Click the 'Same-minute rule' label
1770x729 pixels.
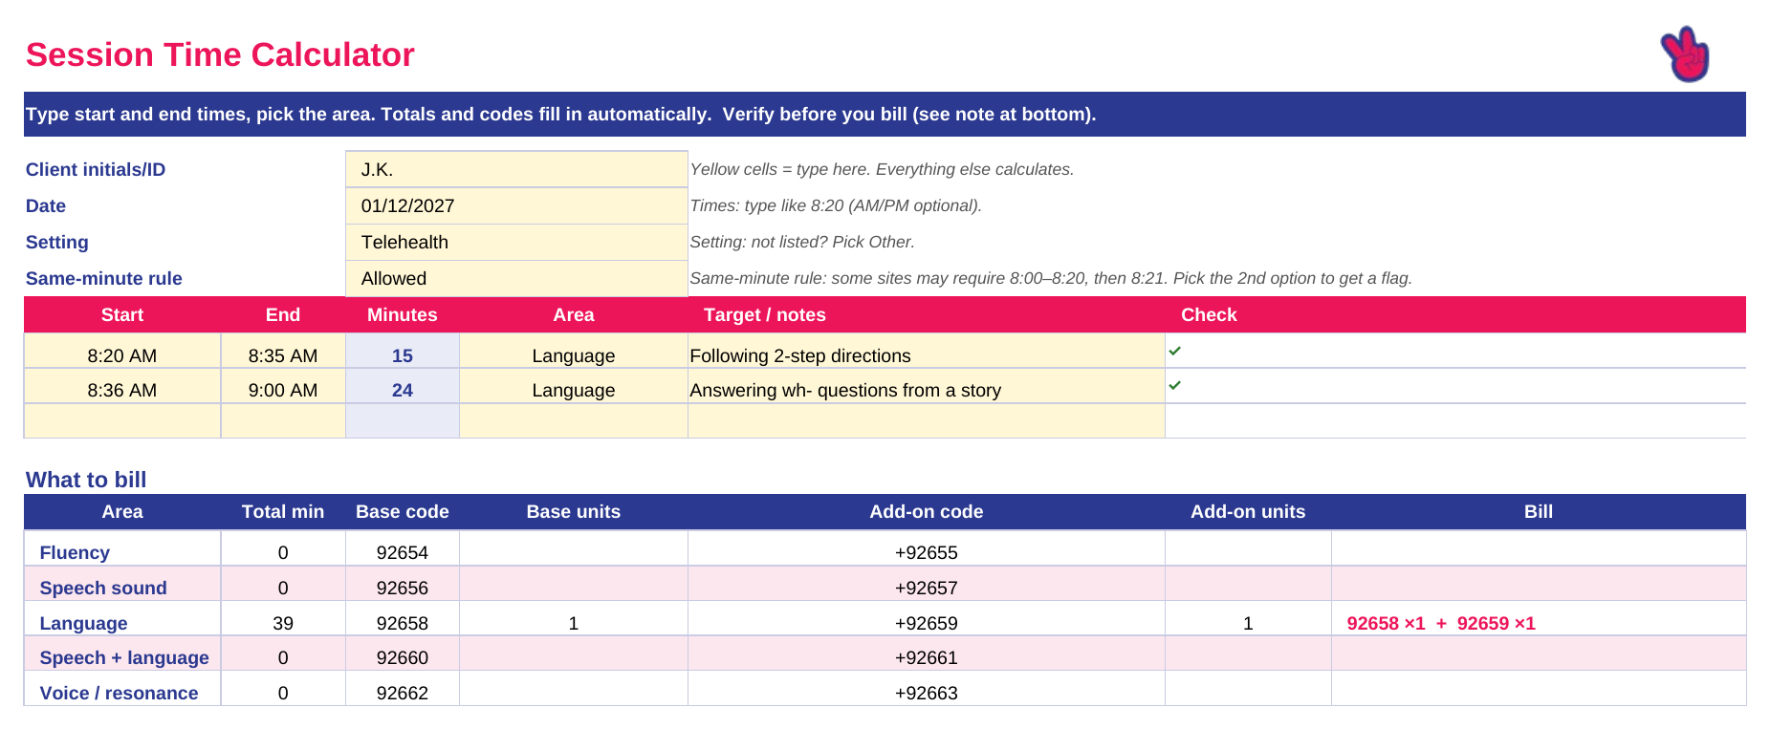tap(104, 278)
